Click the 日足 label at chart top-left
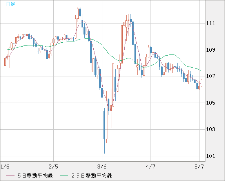Viewport: 225px width, 181px height. tap(11, 4)
